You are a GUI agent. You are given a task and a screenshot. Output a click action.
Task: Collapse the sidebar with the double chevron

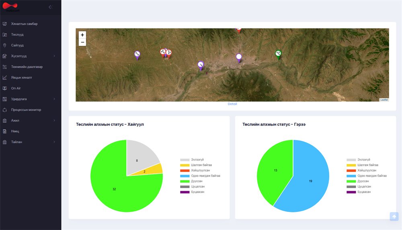50,7
